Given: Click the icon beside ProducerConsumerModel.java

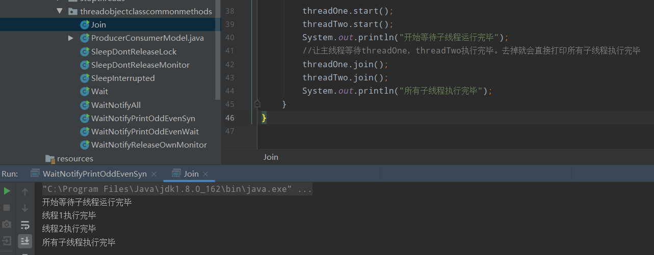Looking at the screenshot, I should 85,38.
